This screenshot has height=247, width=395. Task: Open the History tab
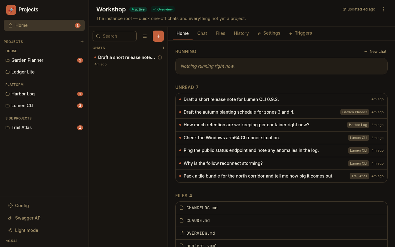click(x=241, y=33)
